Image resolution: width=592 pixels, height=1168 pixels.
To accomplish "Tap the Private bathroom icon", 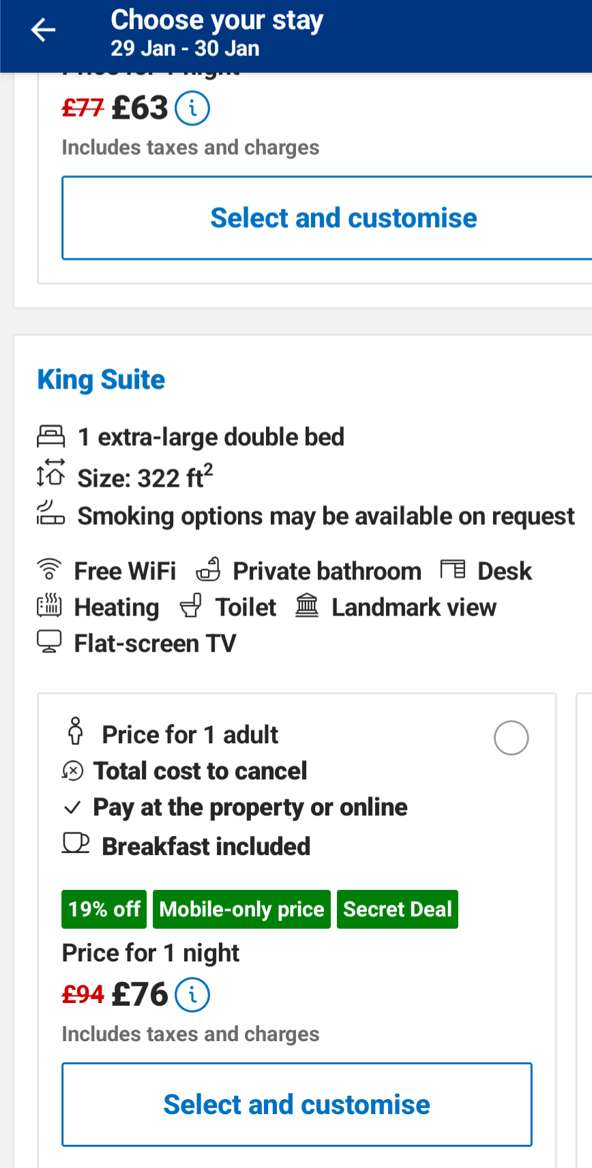I will tap(209, 569).
